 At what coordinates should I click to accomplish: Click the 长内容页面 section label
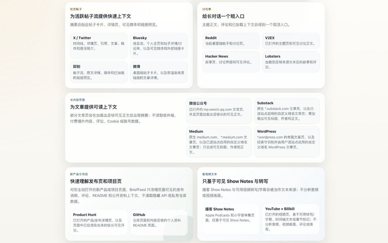coord(78,100)
